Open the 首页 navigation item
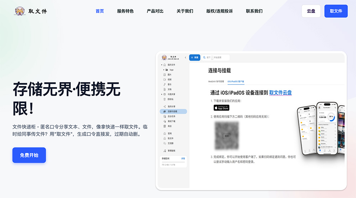 point(100,11)
